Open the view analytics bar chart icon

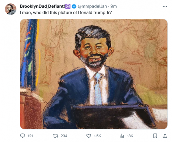pos(122,136)
